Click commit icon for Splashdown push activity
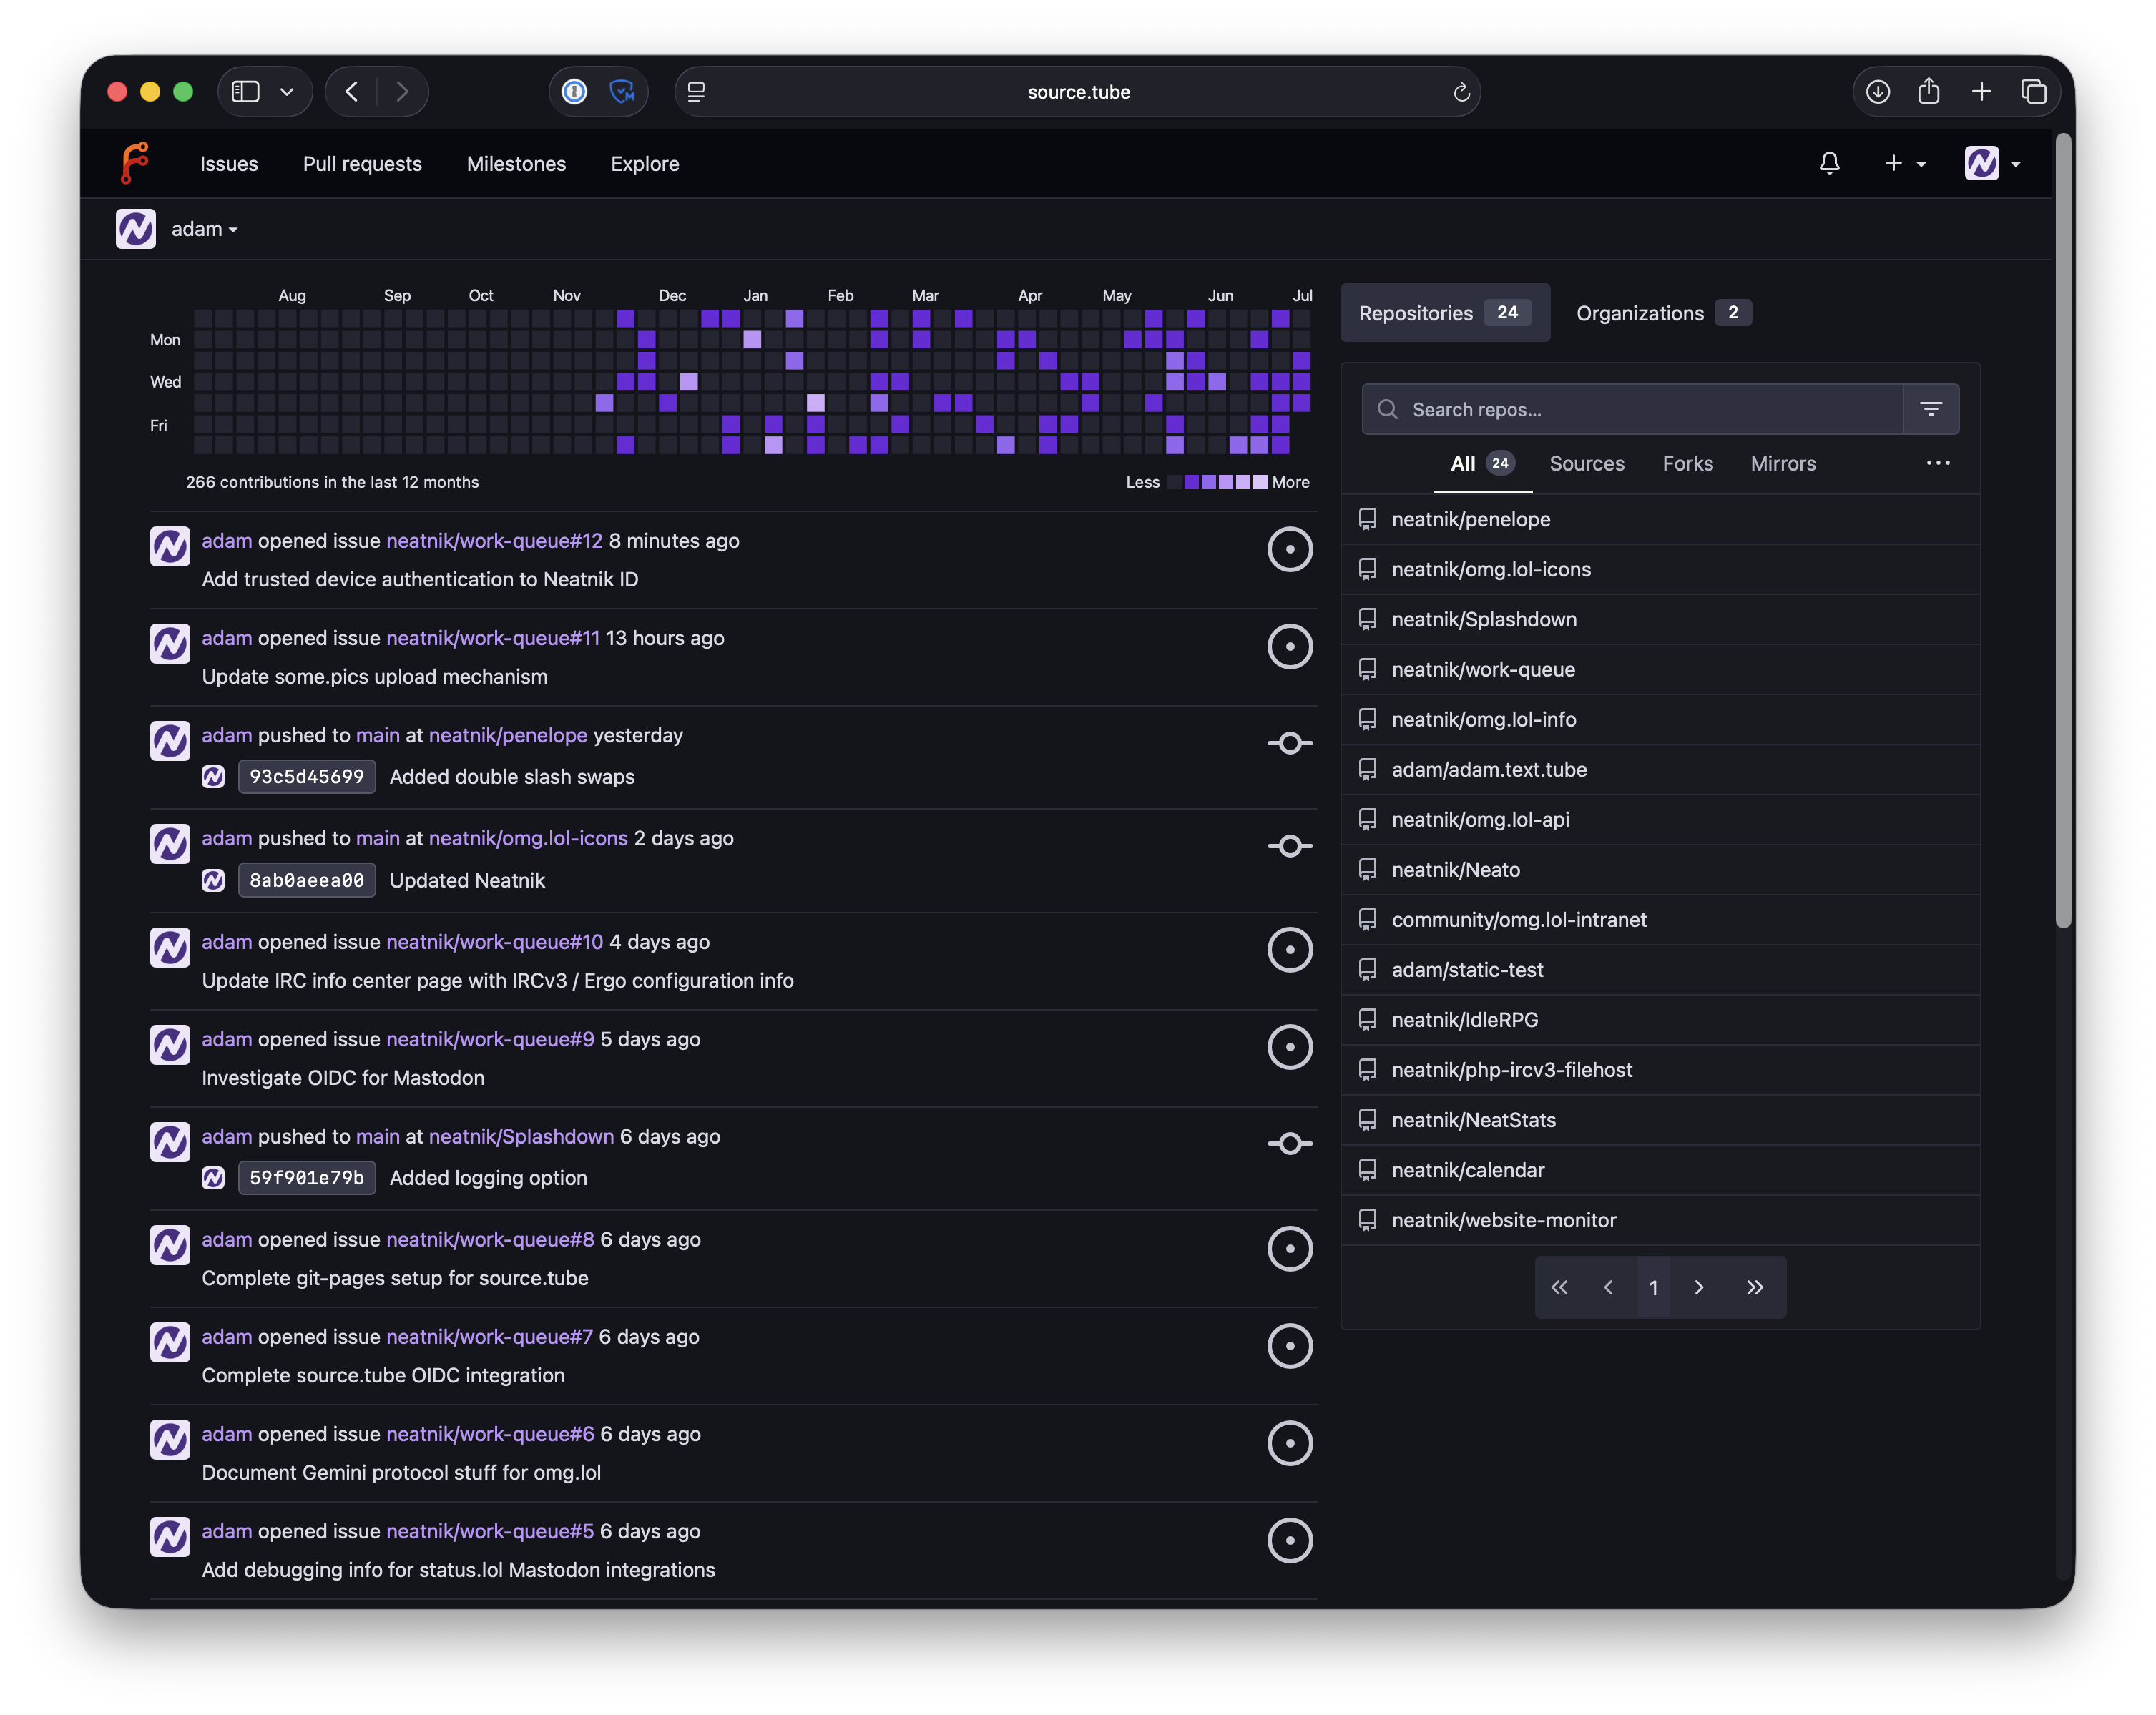The image size is (2156, 1715). click(x=1290, y=1143)
